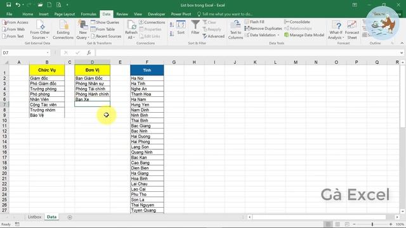Switch to the Insert tab
Screen dimensions: 406x228
point(44,14)
